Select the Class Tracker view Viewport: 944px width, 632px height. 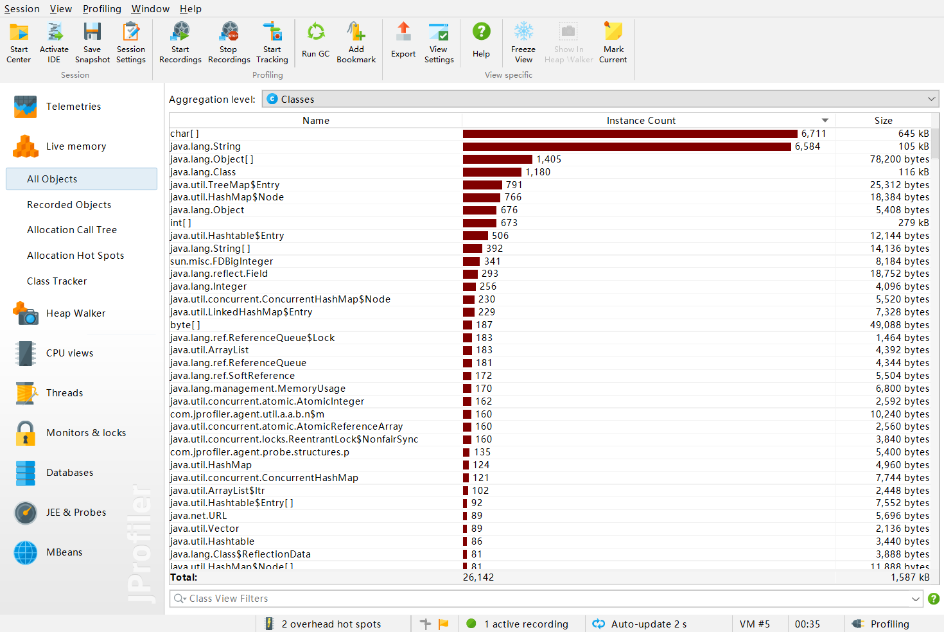[x=57, y=281]
